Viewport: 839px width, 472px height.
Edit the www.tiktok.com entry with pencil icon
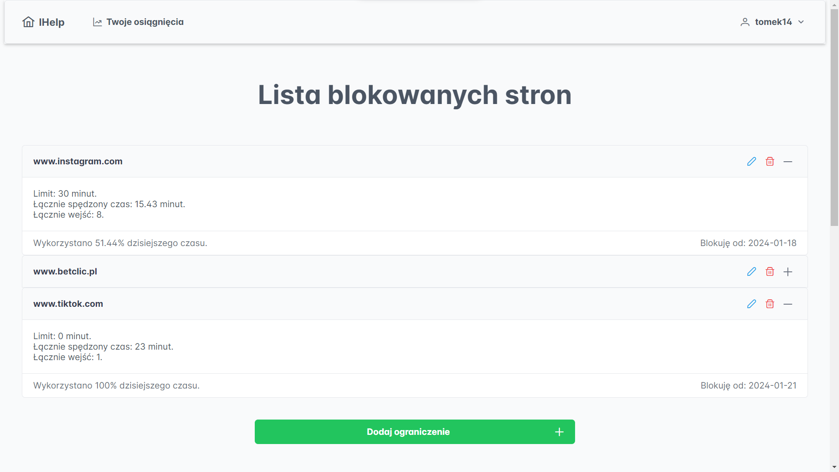click(x=752, y=304)
